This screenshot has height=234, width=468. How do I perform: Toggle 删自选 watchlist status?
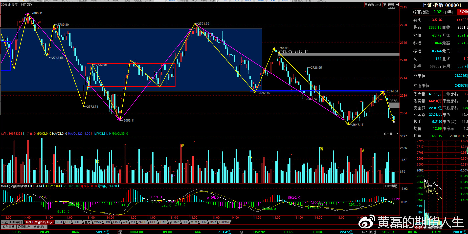369,5
